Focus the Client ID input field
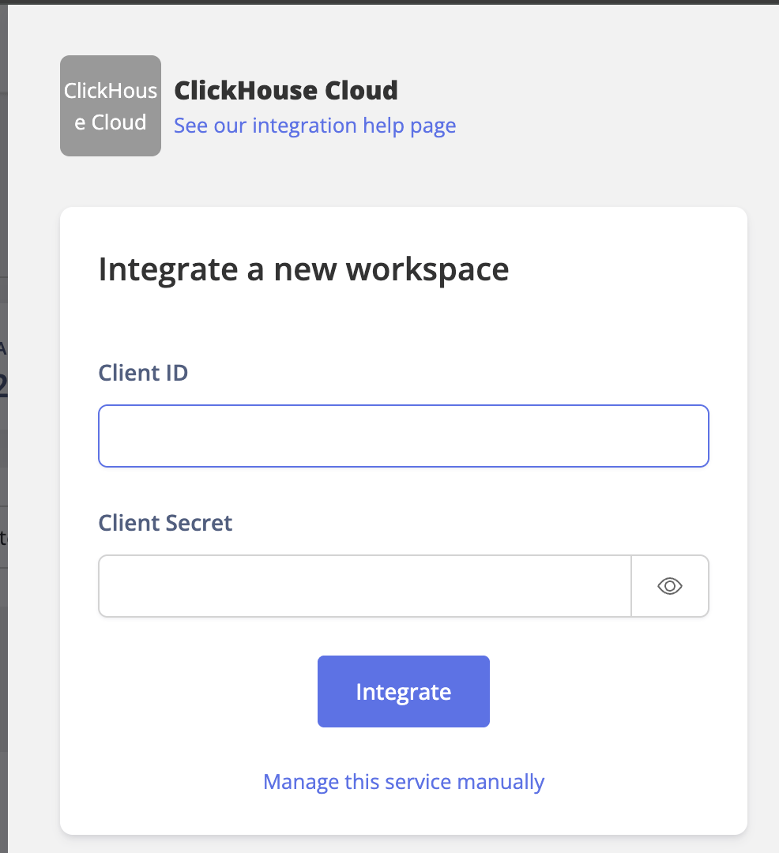 pos(404,436)
